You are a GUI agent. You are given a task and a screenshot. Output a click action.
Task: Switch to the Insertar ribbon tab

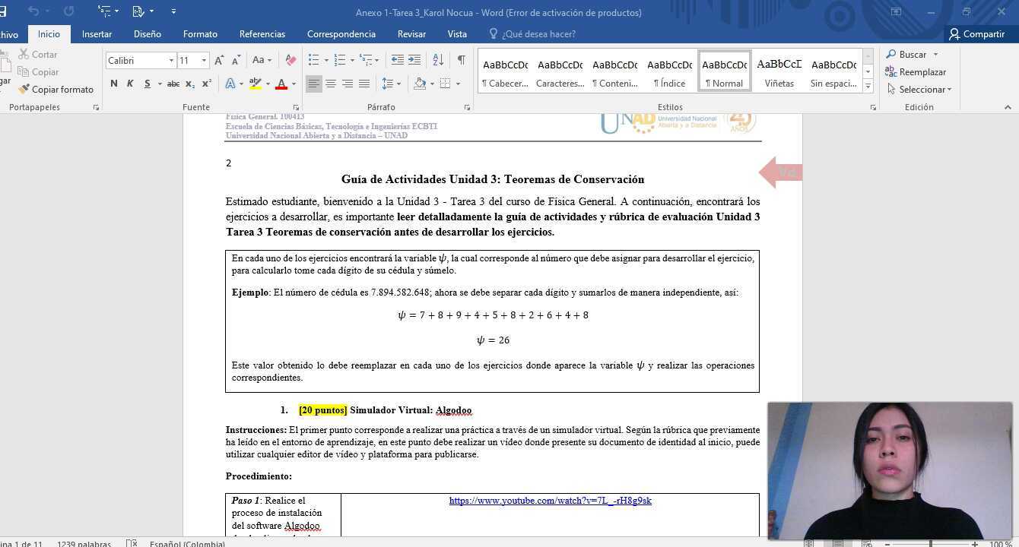coord(97,33)
